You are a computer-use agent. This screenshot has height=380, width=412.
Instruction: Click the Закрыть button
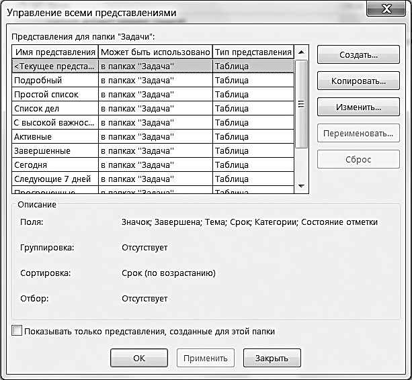tap(272, 358)
